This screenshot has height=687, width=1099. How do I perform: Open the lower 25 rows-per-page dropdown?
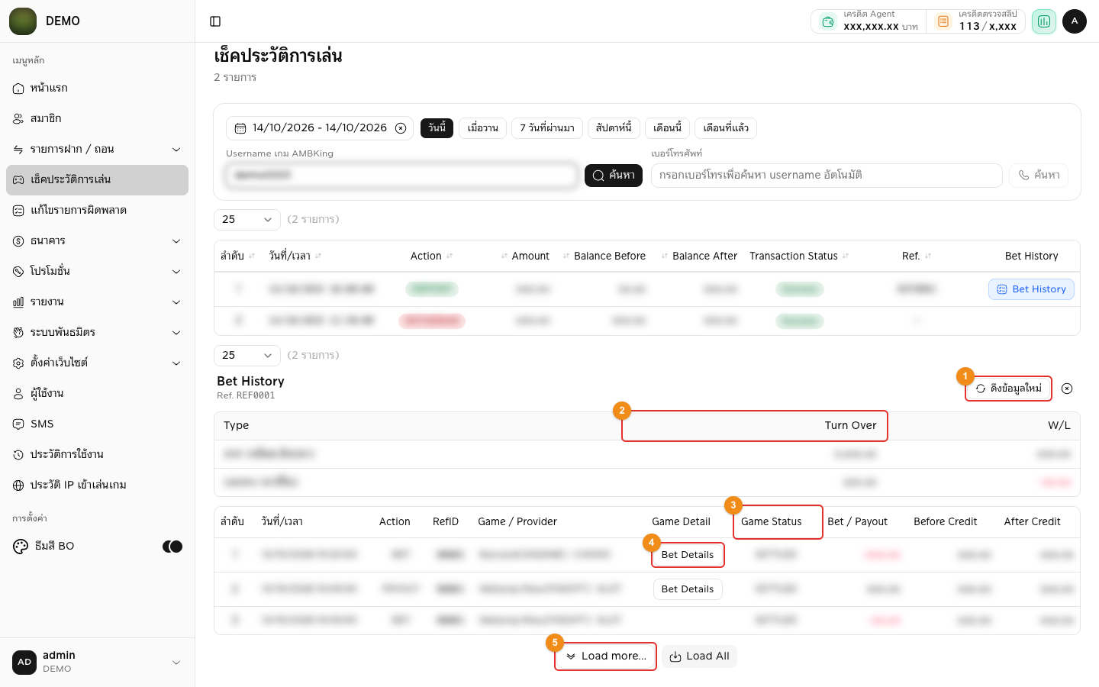point(247,356)
